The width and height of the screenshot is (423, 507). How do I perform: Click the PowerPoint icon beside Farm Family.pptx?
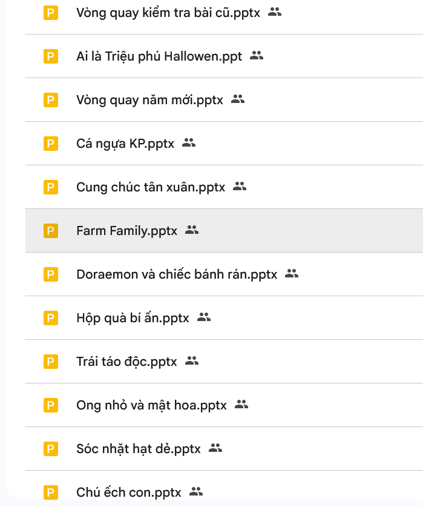(51, 231)
